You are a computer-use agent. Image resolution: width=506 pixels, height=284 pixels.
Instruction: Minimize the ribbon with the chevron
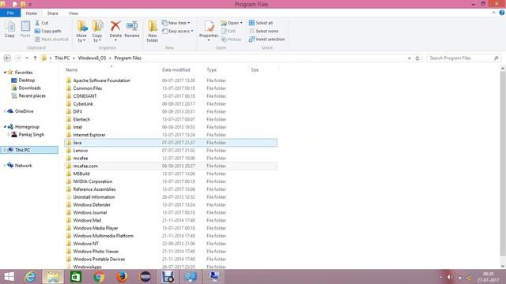[493, 13]
